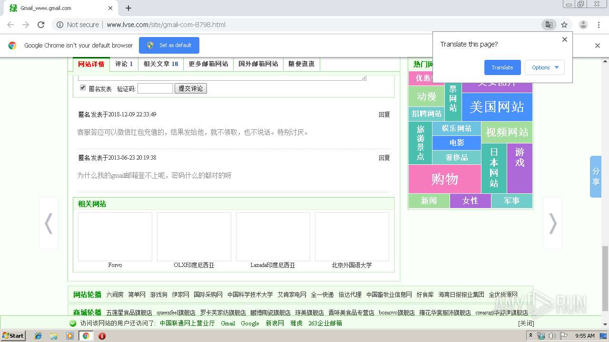Close the Translate this page popup
Image resolution: width=609 pixels, height=342 pixels.
565,39
